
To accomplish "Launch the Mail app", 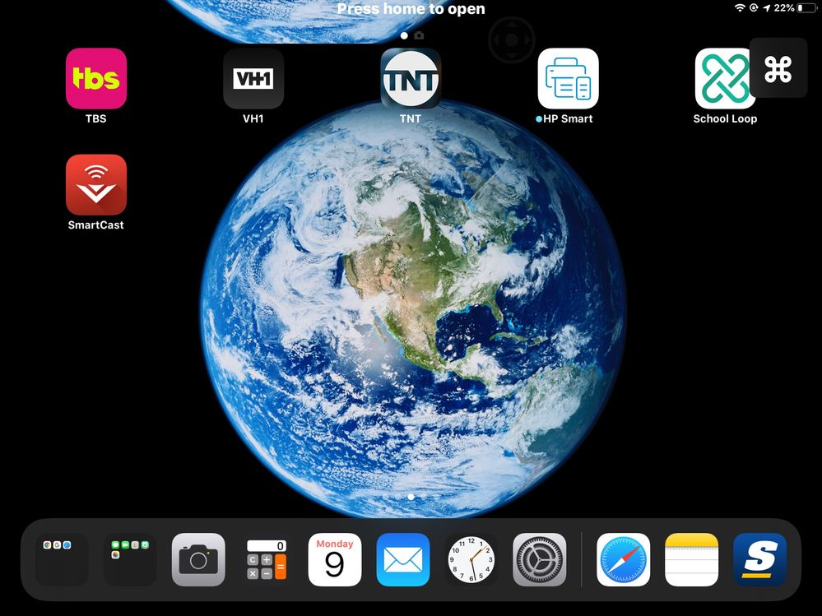I will pos(403,559).
